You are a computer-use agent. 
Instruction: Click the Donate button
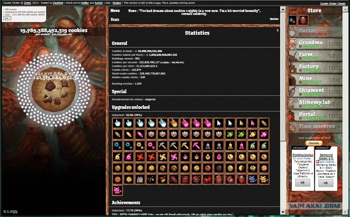pyautogui.click(x=314, y=143)
